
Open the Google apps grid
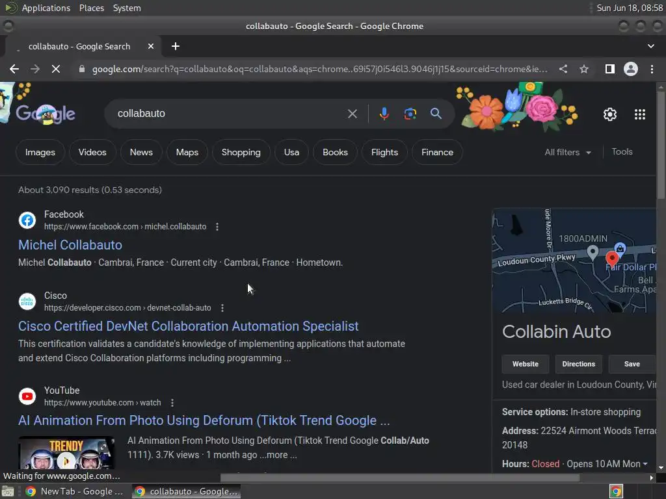click(x=640, y=114)
